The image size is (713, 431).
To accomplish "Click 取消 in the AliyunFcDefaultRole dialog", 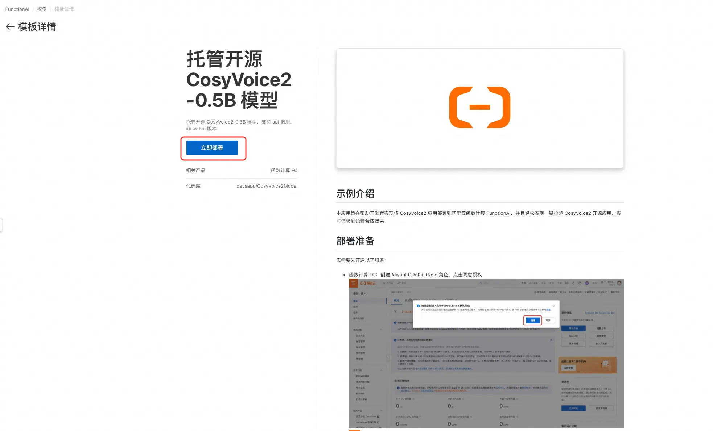I will (548, 320).
